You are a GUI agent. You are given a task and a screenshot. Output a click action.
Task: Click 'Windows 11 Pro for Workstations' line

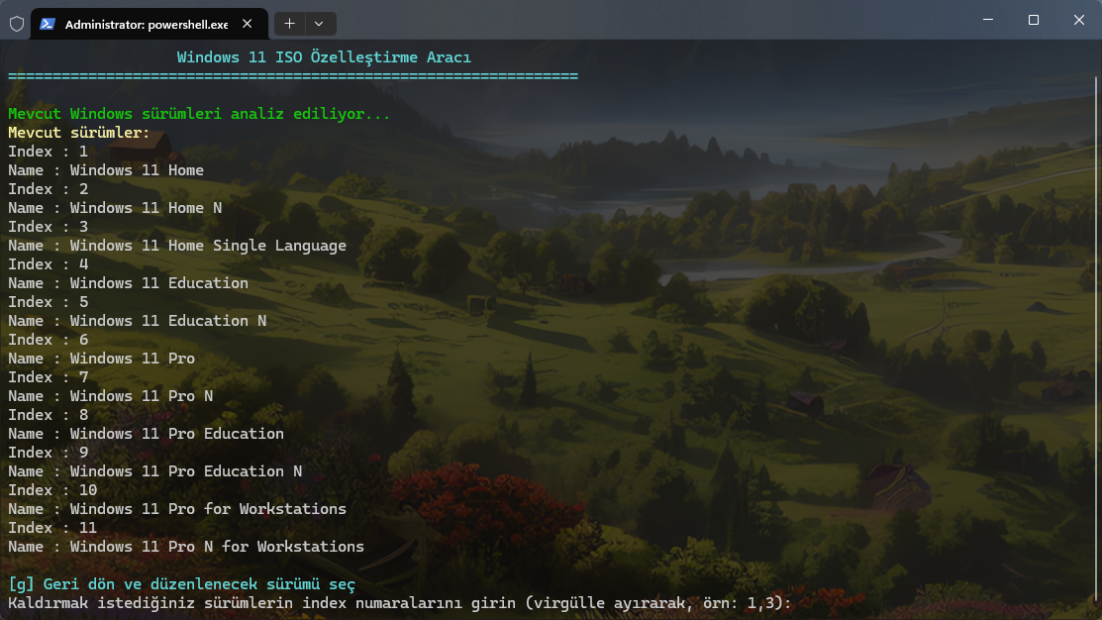click(x=177, y=509)
